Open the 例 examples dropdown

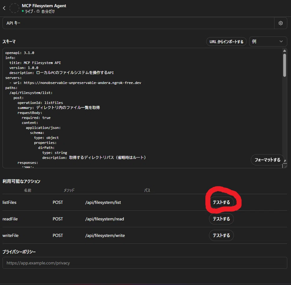268,42
